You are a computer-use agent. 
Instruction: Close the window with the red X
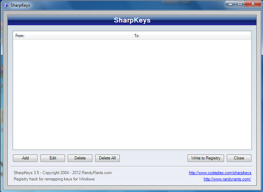pyautogui.click(x=253, y=4)
